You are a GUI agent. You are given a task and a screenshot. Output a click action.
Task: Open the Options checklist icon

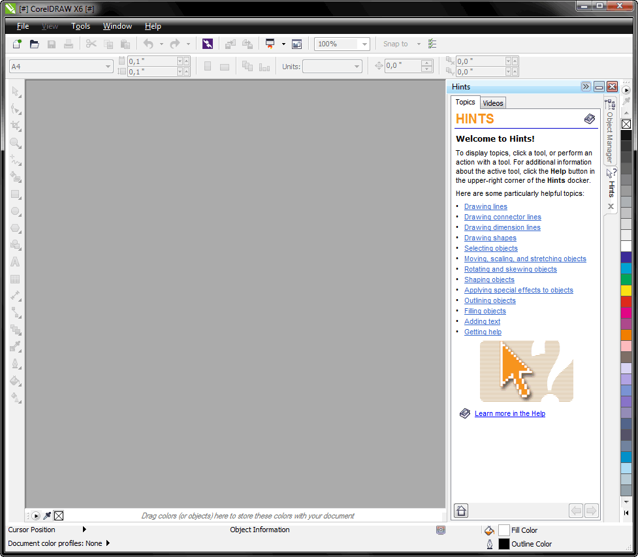tap(432, 44)
